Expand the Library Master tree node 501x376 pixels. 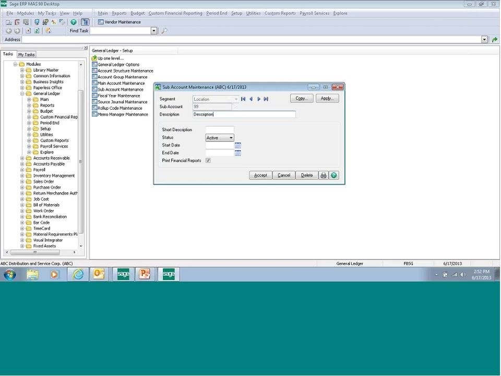pos(22,70)
